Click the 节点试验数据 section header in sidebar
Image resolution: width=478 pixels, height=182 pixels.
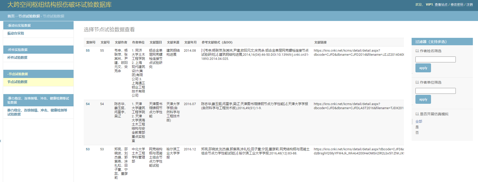(x=18, y=74)
